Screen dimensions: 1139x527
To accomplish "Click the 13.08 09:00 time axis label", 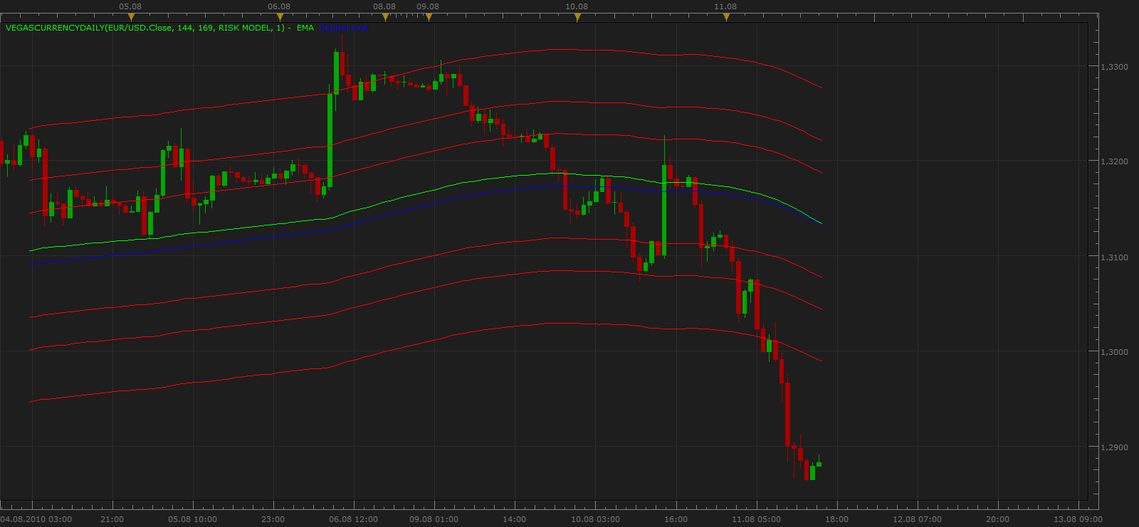I will (1078, 519).
